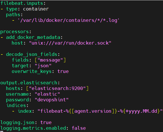
Task: Click the "message" fields array value
Action: pos(50,60)
